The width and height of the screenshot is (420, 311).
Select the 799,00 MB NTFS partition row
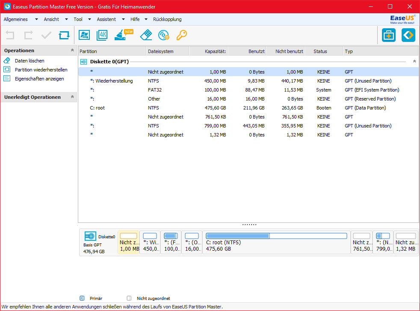coord(248,126)
